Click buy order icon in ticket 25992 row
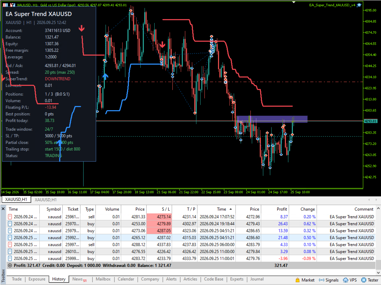This screenshot has height=285, width=381. click(10, 237)
